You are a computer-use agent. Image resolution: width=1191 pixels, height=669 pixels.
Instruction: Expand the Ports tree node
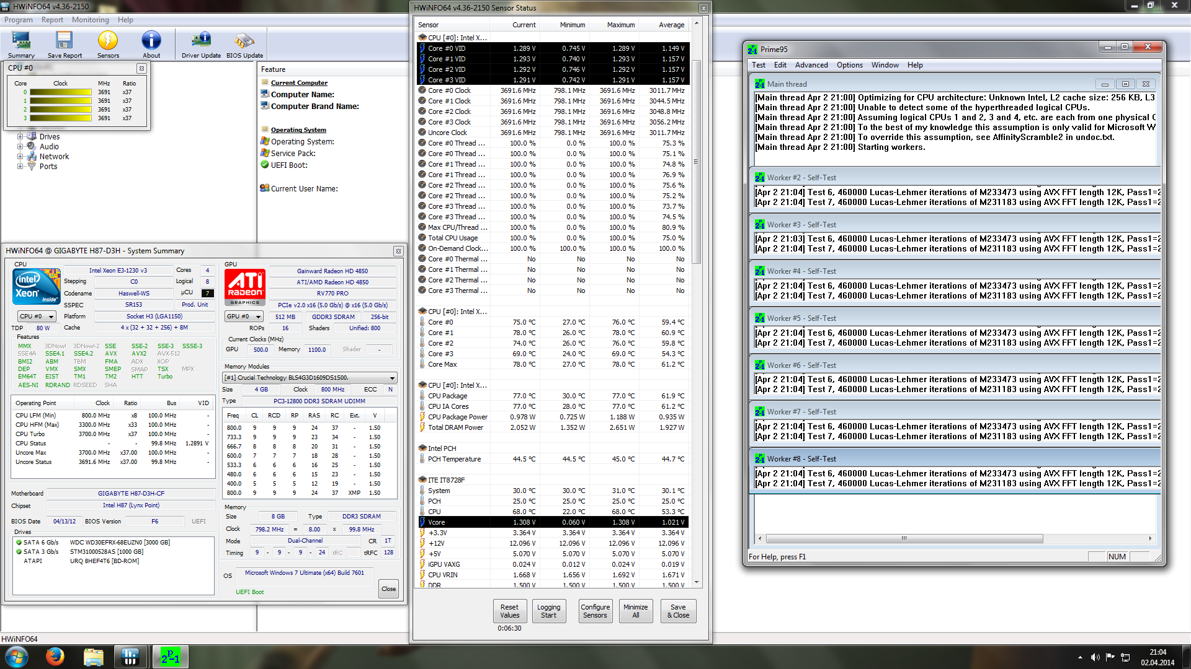pos(20,167)
